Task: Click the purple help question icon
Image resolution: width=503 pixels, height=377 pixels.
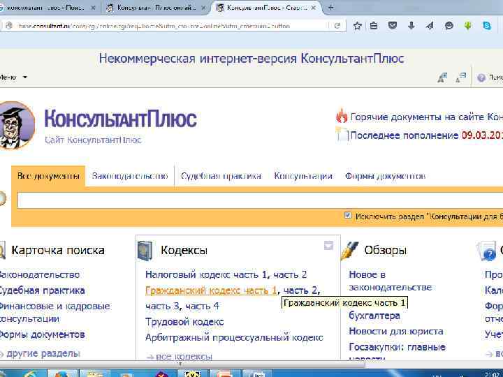Action: (481, 77)
